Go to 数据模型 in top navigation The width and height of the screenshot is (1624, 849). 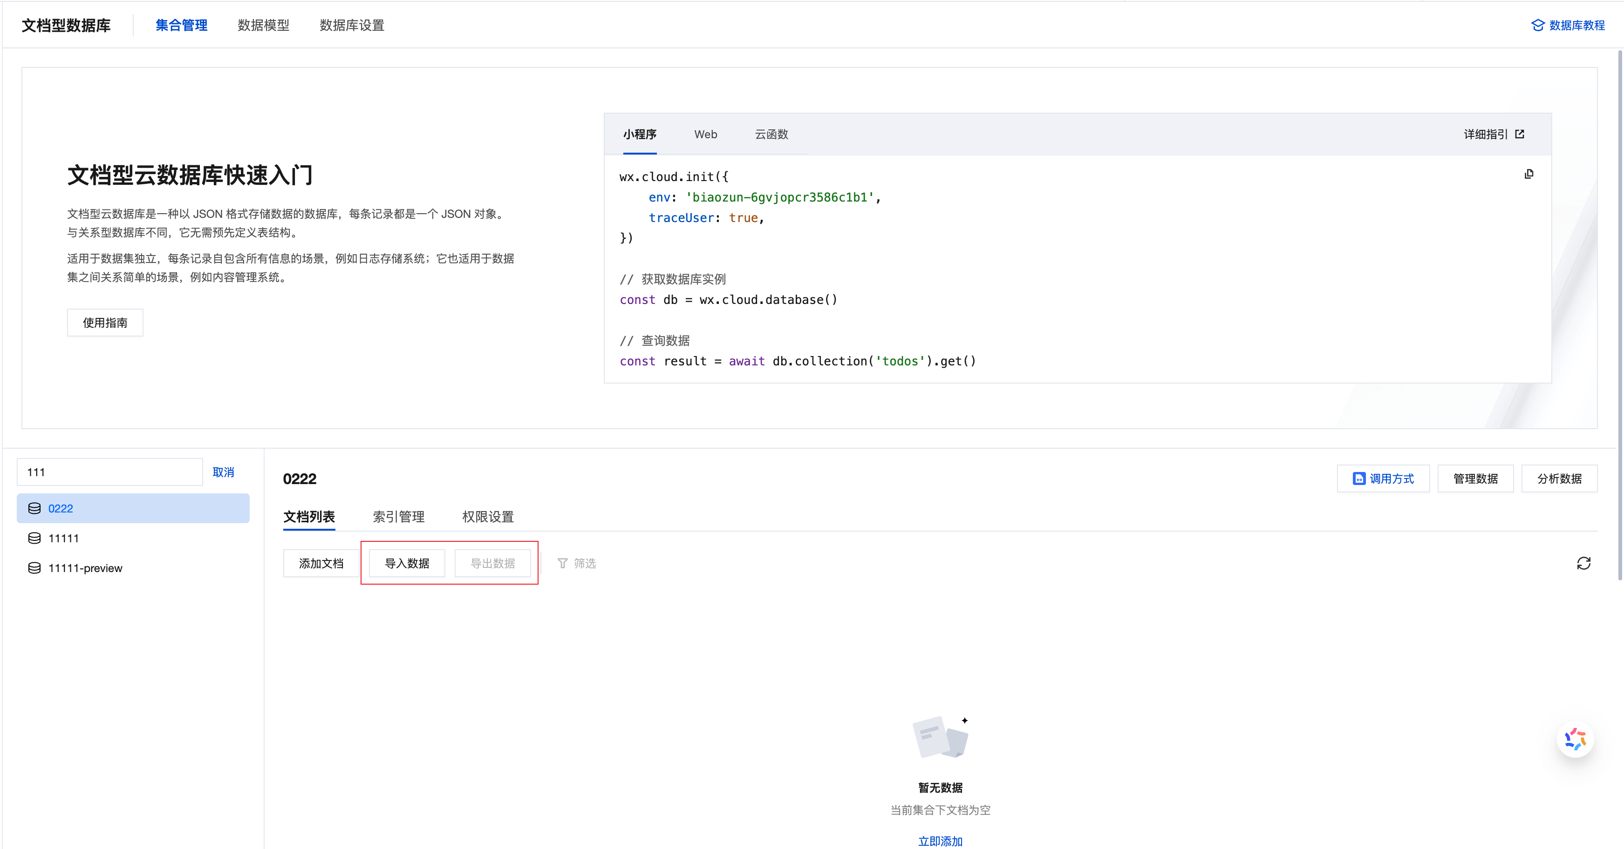pos(263,25)
